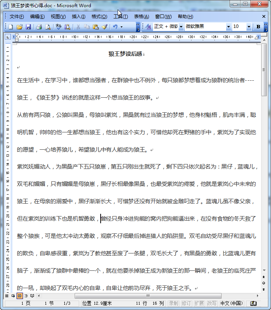Switch to Web Layout view
This screenshot has width=271, height=310.
[13, 296]
